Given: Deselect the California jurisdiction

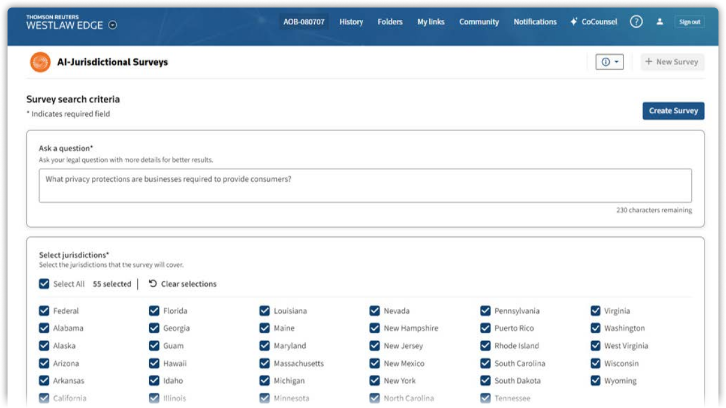Looking at the screenshot, I should pyautogui.click(x=43, y=398).
